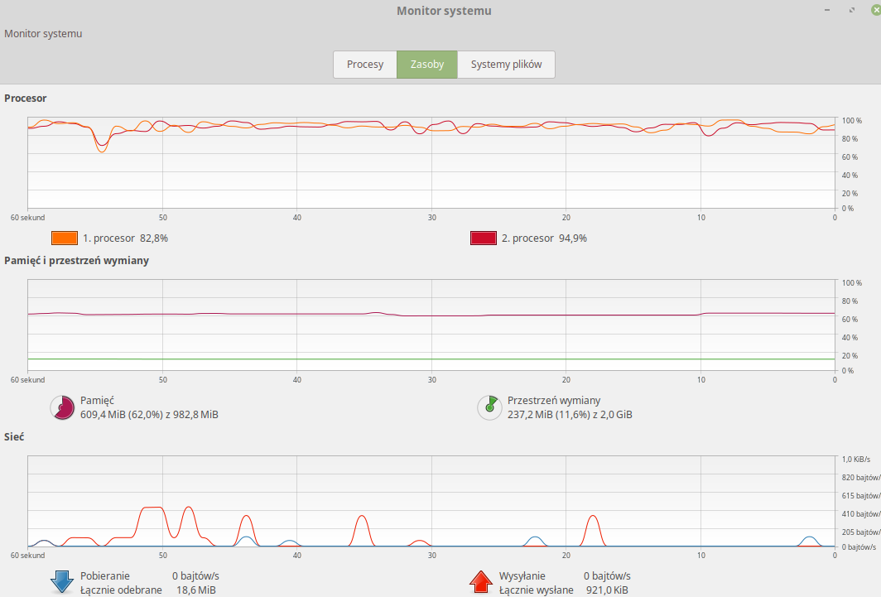Screen dimensions: 881x597
Task: Click the orange 1. procesor color swatch
Action: click(x=65, y=238)
